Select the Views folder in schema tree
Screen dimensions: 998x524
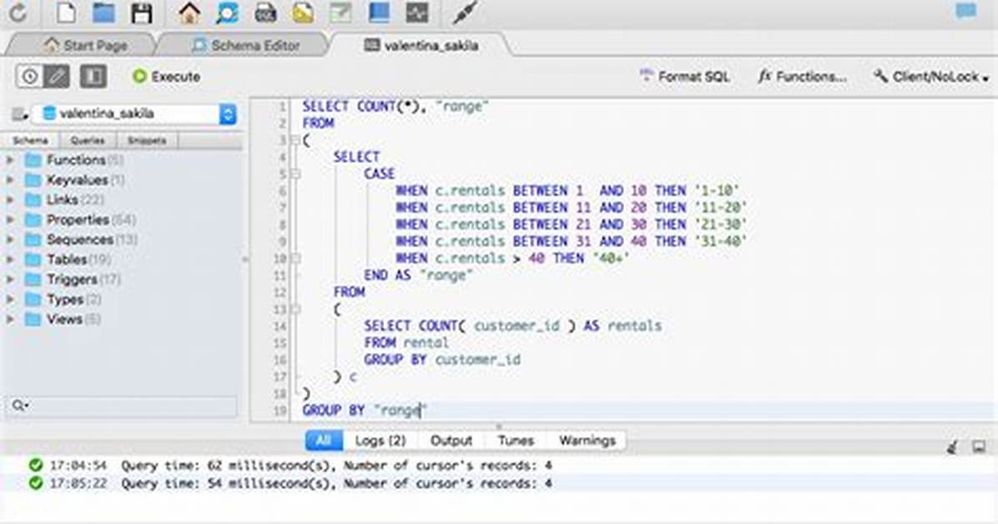(x=63, y=319)
